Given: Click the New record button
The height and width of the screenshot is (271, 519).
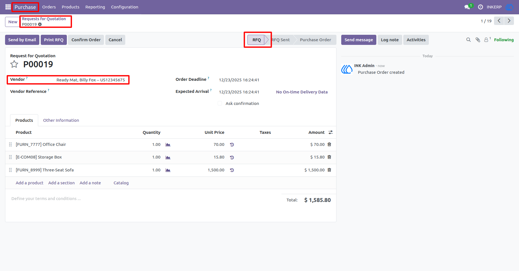Looking at the screenshot, I should [x=13, y=22].
